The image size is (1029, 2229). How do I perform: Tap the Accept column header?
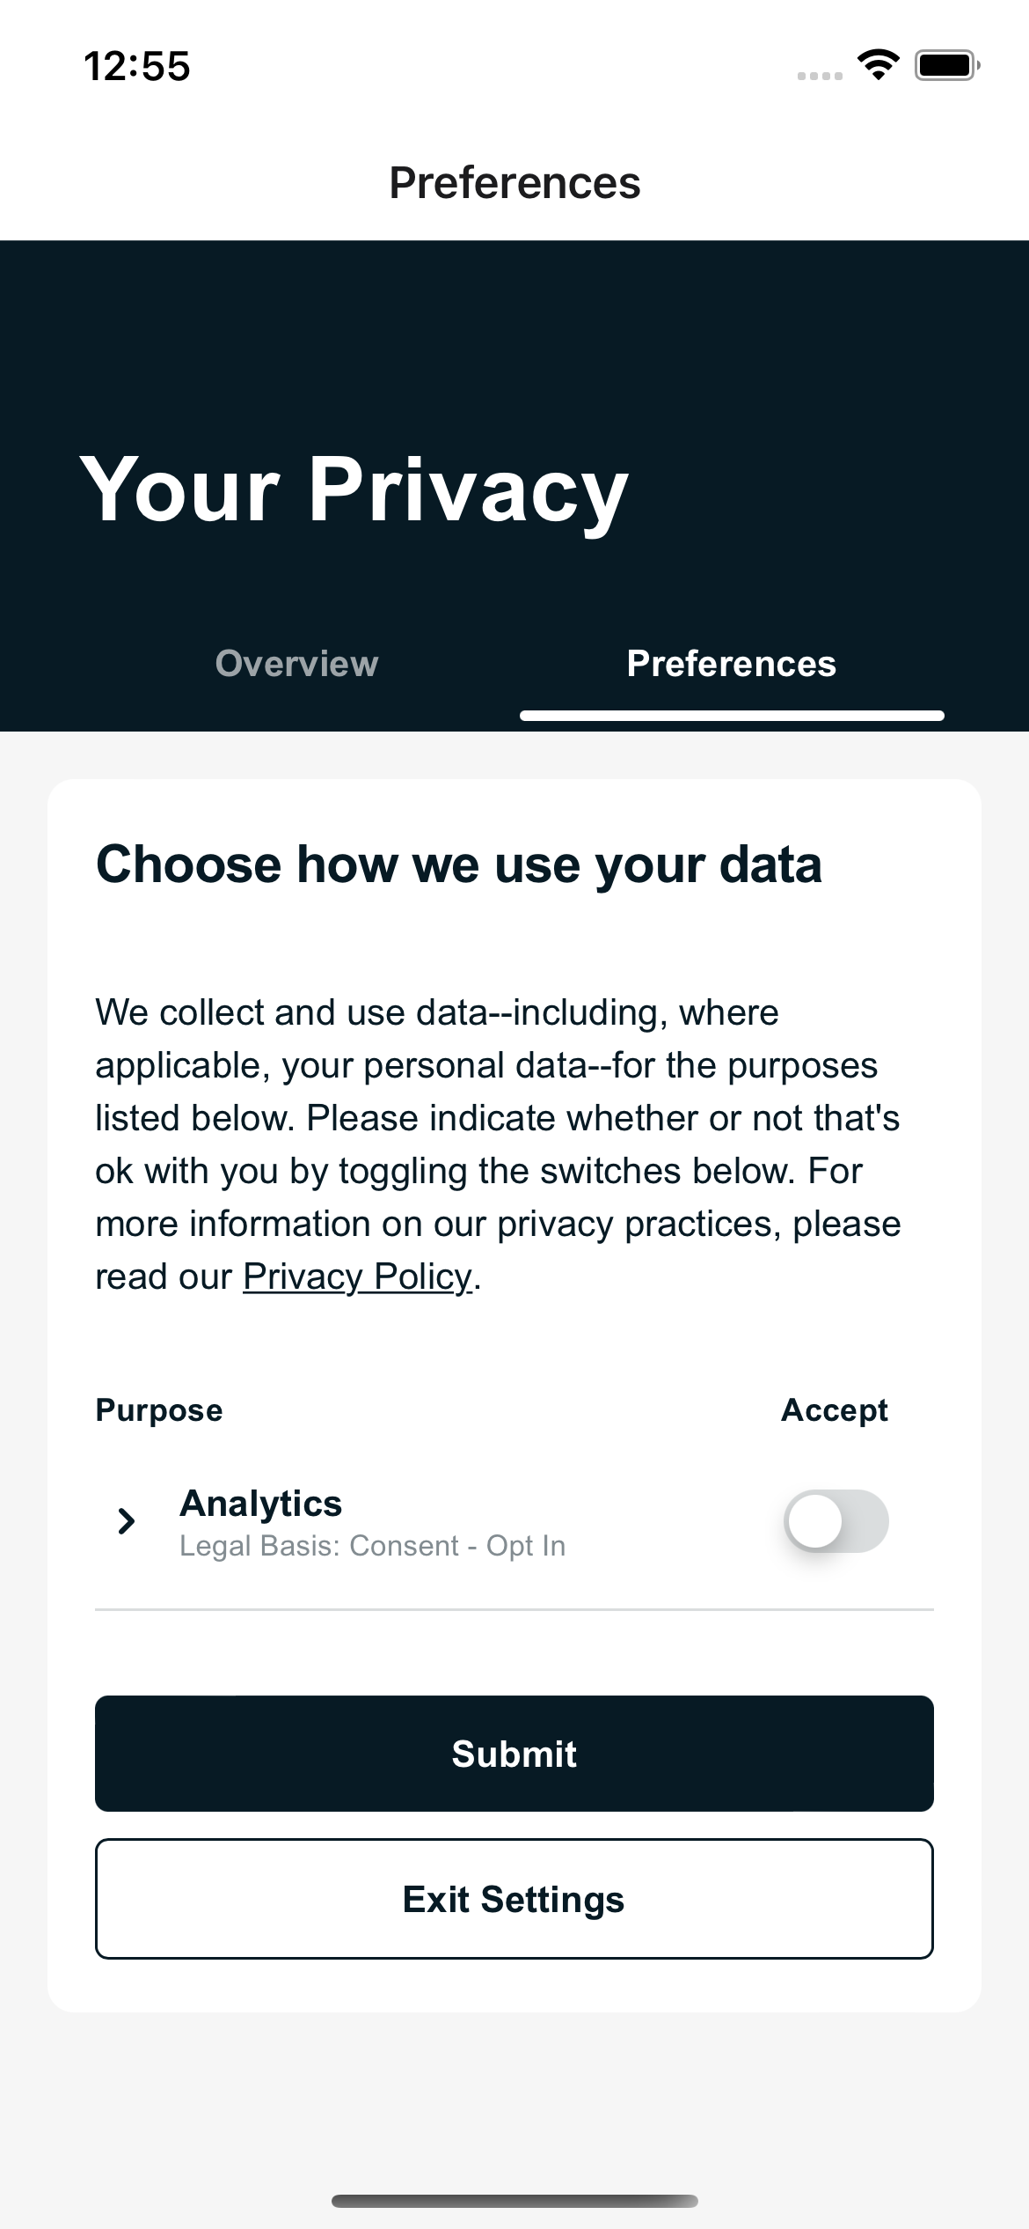pyautogui.click(x=835, y=1410)
